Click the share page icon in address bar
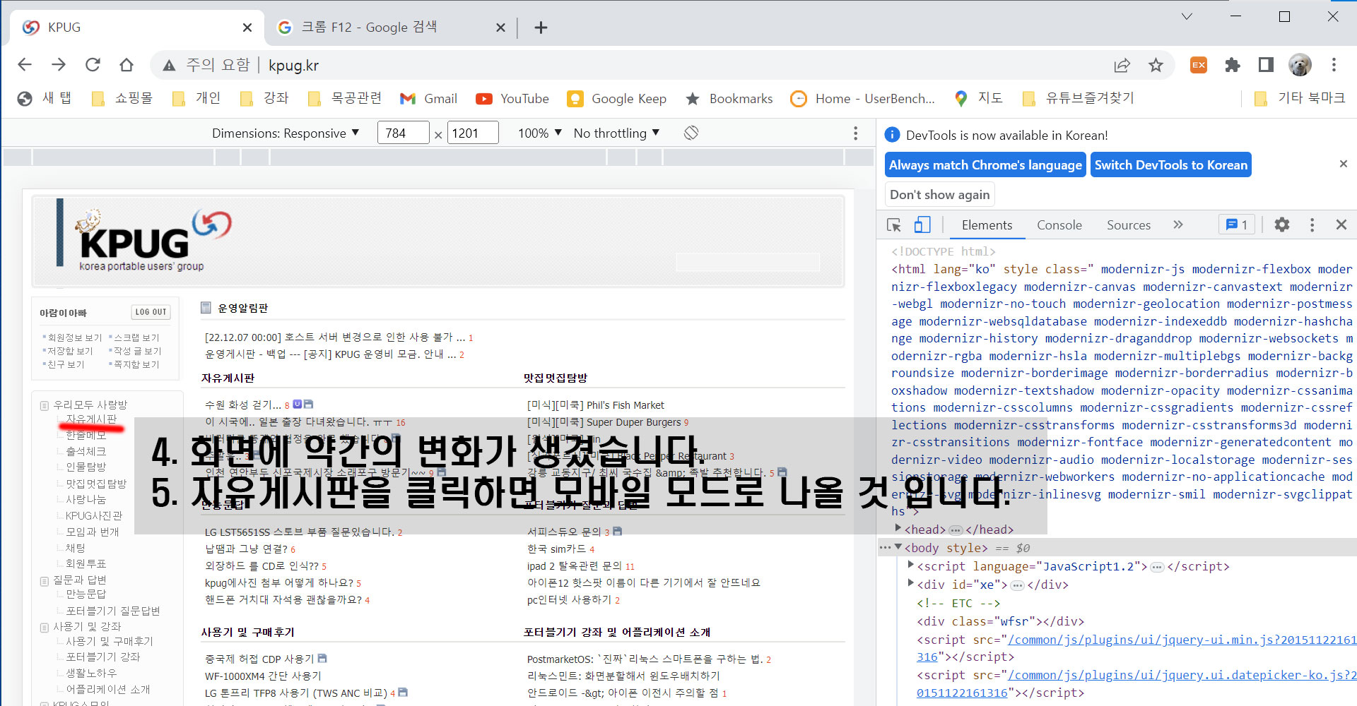The width and height of the screenshot is (1357, 706). (1122, 65)
